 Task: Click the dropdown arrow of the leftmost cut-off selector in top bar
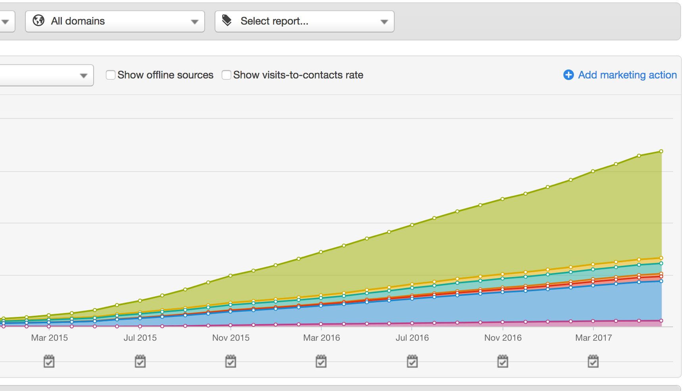[x=5, y=22]
